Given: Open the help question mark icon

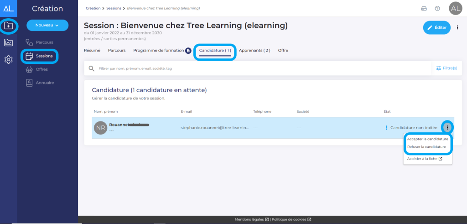Looking at the screenshot, I should coord(437,8).
